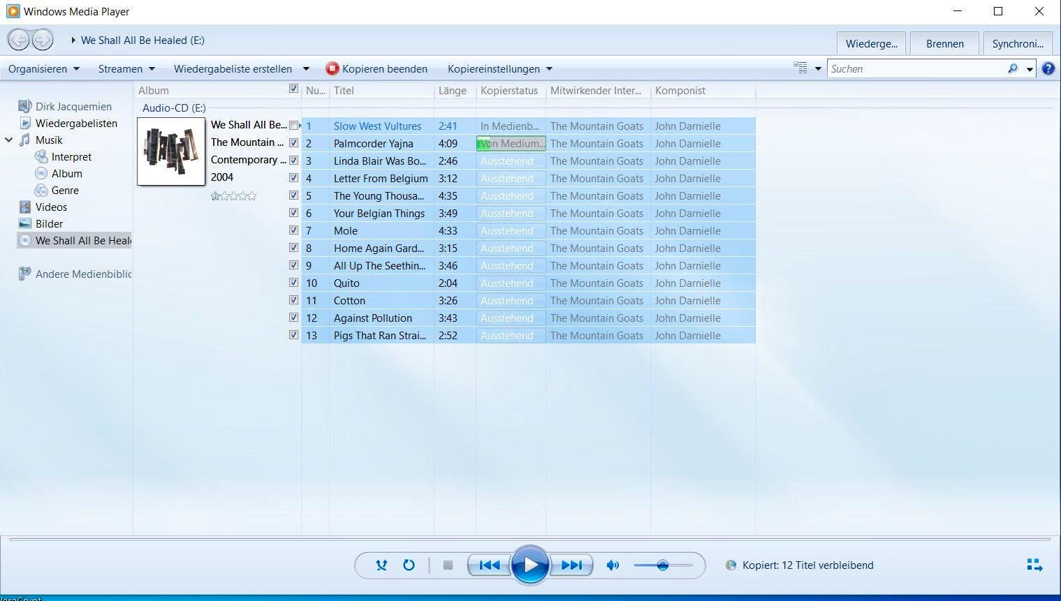
Task: Switch to the Synchronisieren tab
Action: click(1018, 43)
